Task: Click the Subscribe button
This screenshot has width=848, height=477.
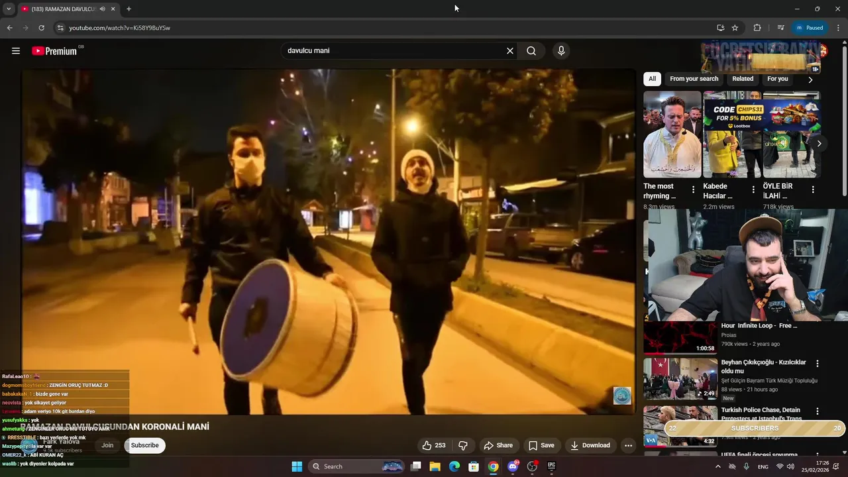Action: click(144, 445)
